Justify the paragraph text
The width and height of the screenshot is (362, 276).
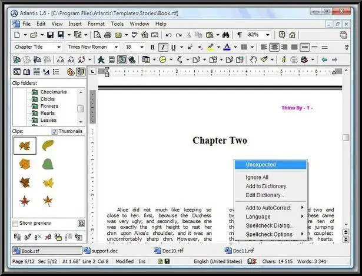[x=294, y=47]
